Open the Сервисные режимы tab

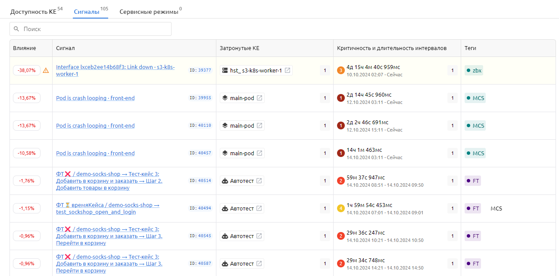tap(148, 12)
